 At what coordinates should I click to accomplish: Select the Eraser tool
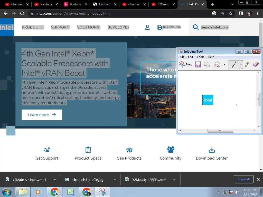(256, 64)
